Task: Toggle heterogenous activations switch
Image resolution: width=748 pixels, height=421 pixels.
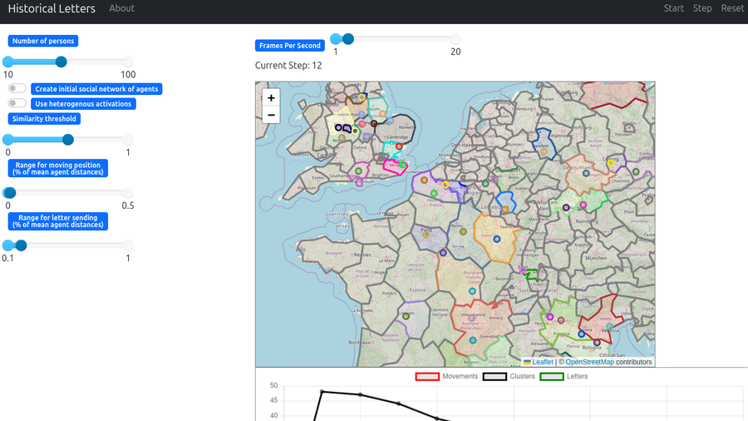Action: (x=17, y=103)
